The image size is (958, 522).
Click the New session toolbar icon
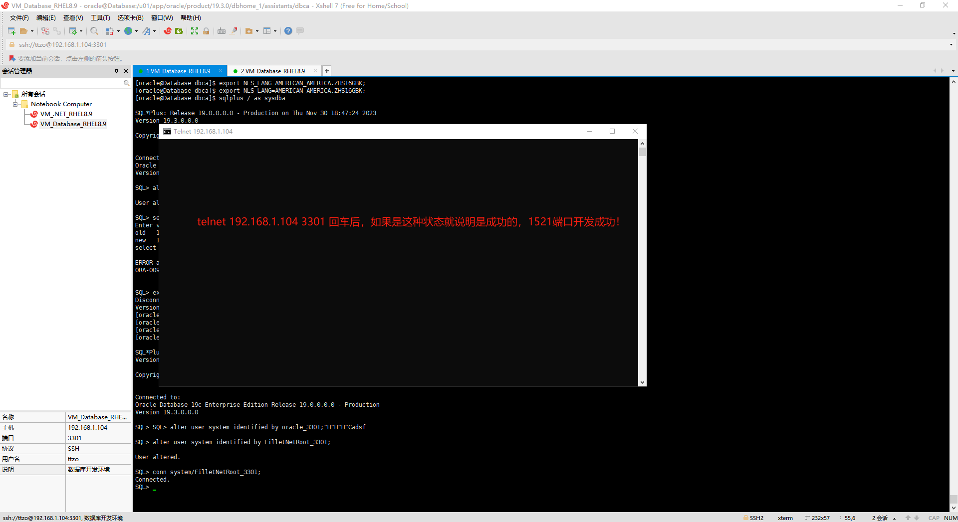[11, 31]
